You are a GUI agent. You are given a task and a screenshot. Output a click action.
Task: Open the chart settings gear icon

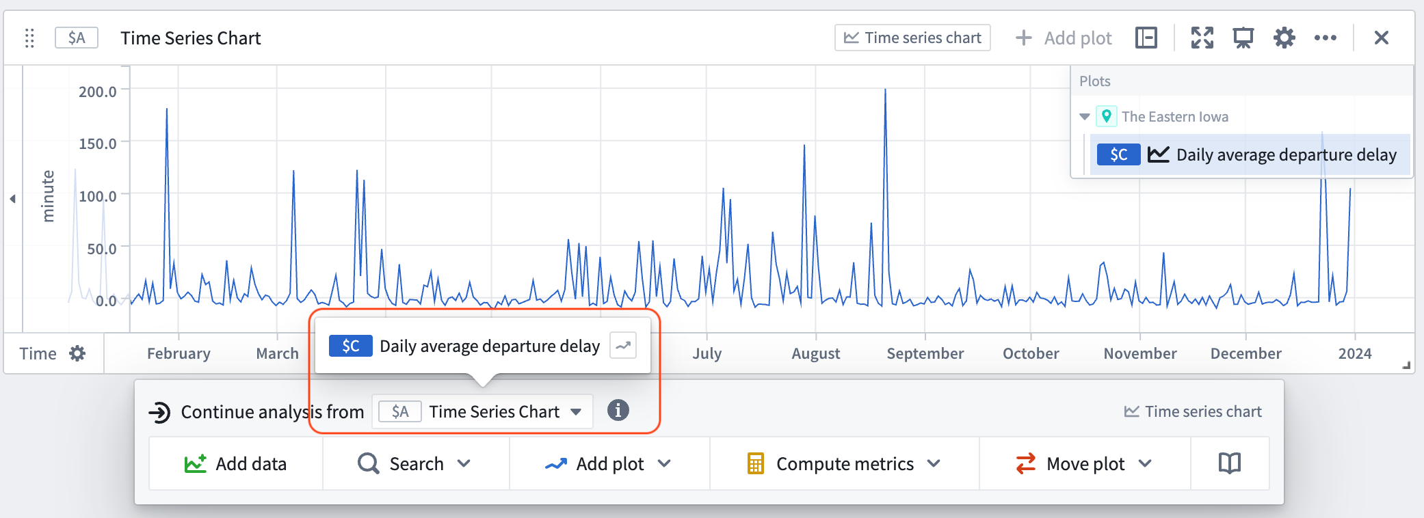pos(1284,38)
